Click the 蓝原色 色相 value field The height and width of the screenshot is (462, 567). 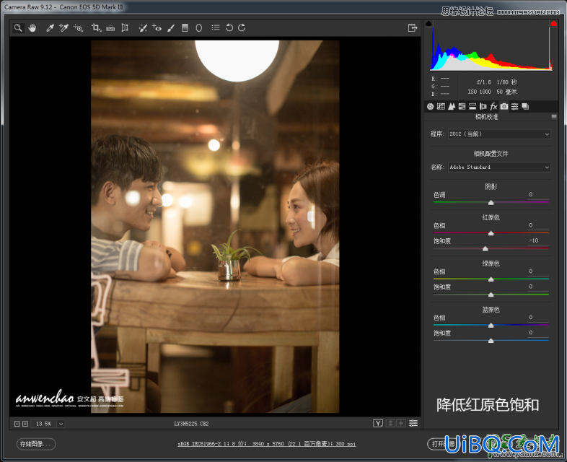tap(537, 318)
